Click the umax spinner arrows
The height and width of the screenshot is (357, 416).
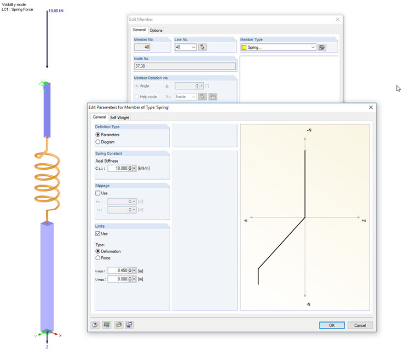click(130, 279)
